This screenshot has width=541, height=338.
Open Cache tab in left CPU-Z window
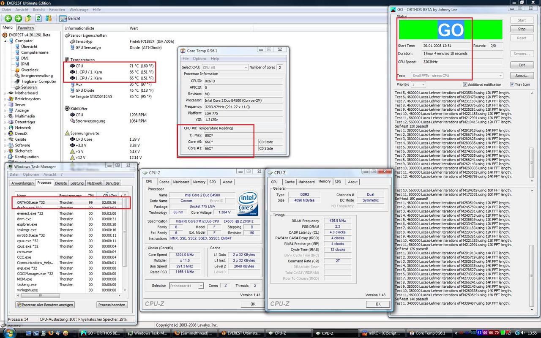coord(164,182)
